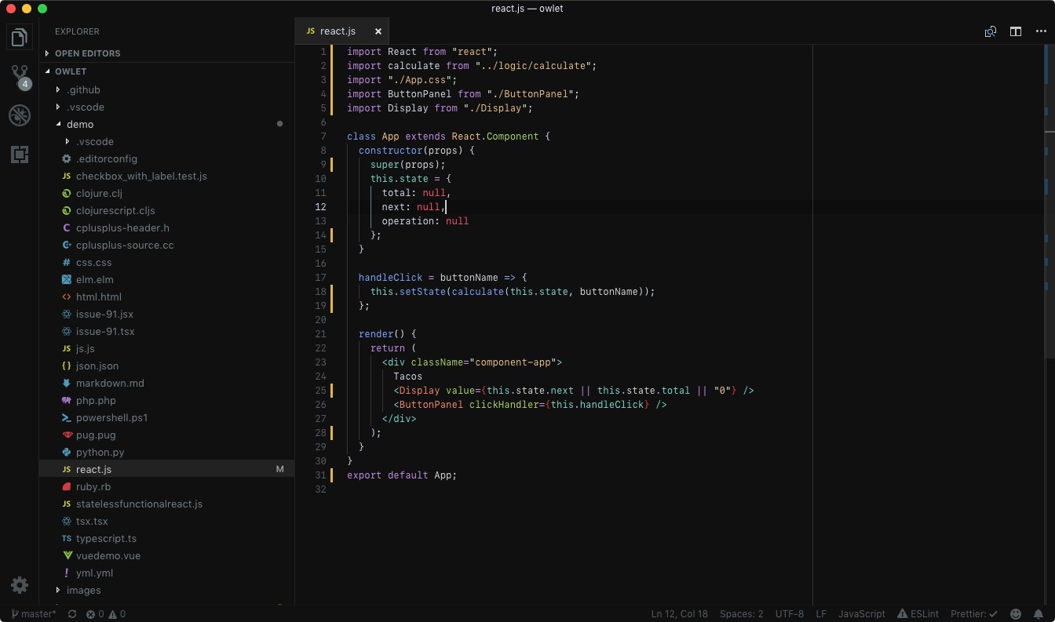1055x622 pixels.
Task: Open python.py file
Action: [166, 452]
